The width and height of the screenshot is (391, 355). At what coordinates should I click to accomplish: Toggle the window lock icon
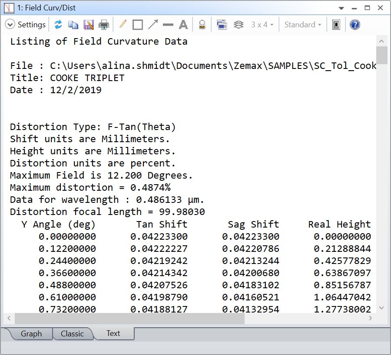tap(202, 25)
